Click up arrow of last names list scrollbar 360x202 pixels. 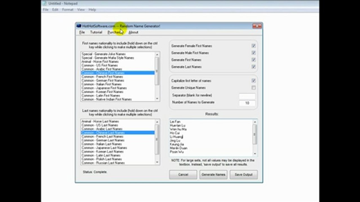click(x=157, y=121)
